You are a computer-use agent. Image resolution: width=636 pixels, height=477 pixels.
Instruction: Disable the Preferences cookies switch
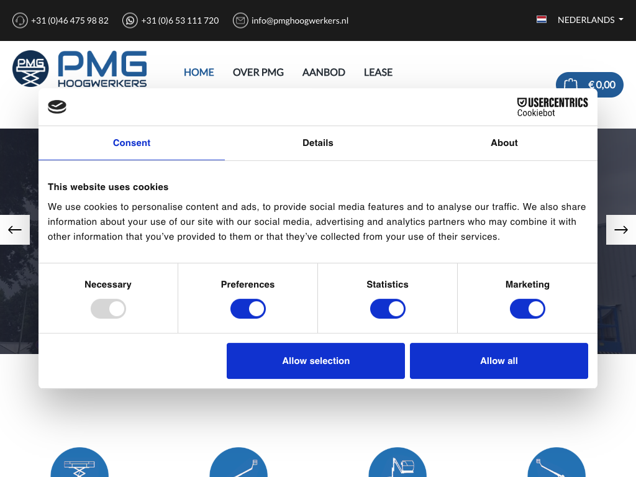(248, 309)
